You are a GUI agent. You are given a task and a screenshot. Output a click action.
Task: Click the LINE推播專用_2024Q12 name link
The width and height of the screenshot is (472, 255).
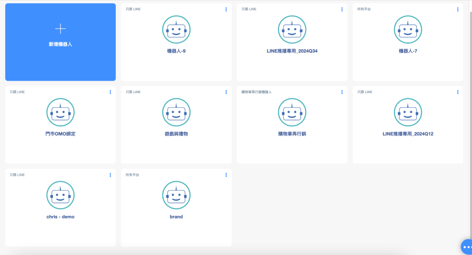[408, 134]
